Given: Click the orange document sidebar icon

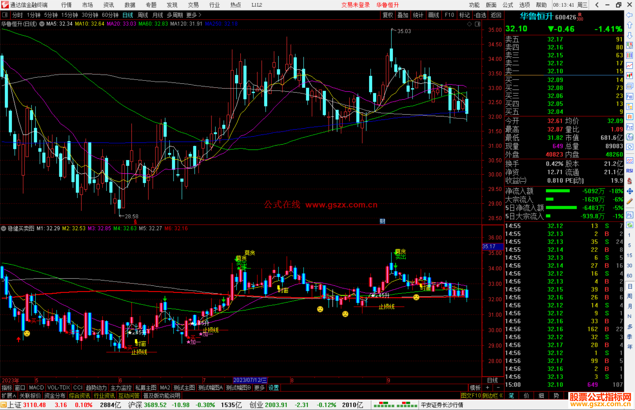Looking at the screenshot, I should tap(629, 117).
